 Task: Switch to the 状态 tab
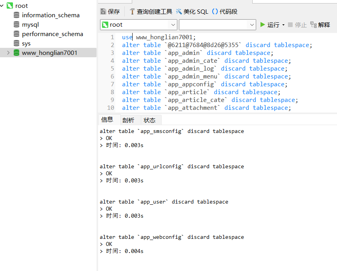[150, 120]
